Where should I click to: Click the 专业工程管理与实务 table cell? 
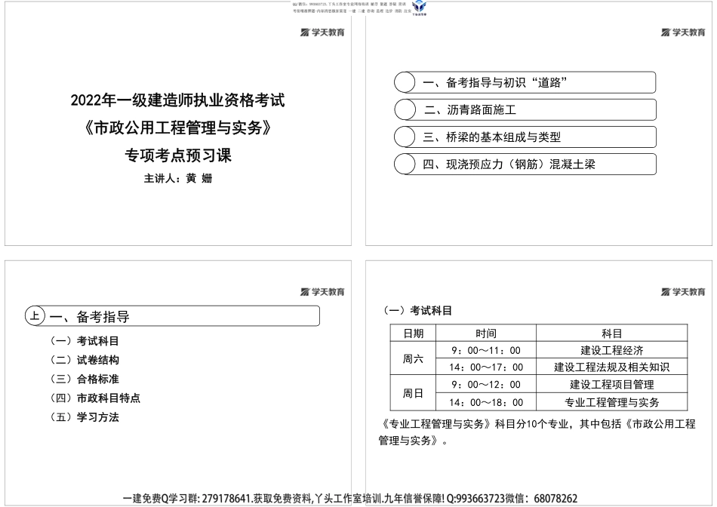tap(612, 402)
